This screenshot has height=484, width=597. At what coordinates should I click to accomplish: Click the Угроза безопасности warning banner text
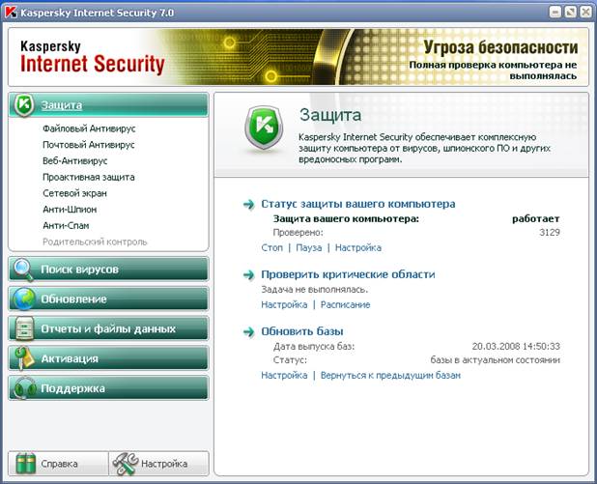coord(500,47)
